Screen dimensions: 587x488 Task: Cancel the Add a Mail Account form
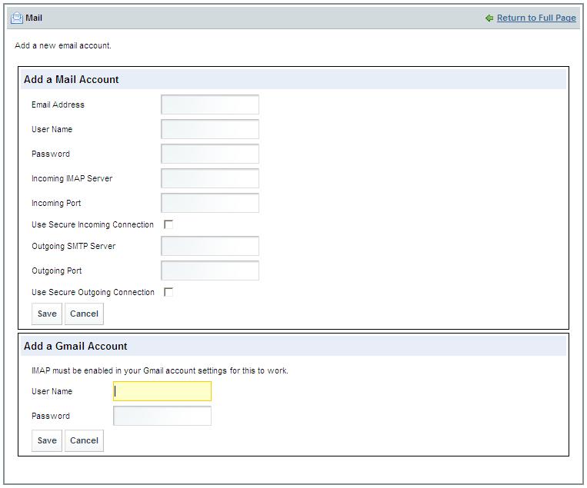coord(84,314)
